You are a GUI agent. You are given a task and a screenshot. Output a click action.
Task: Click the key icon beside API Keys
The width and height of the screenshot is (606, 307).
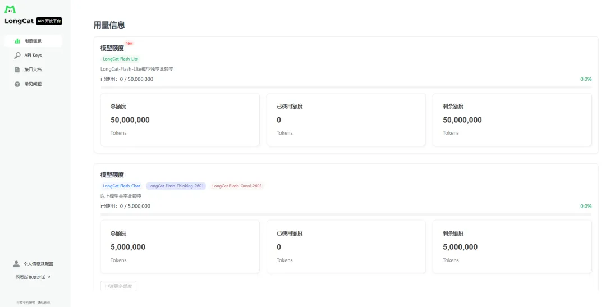pyautogui.click(x=17, y=56)
